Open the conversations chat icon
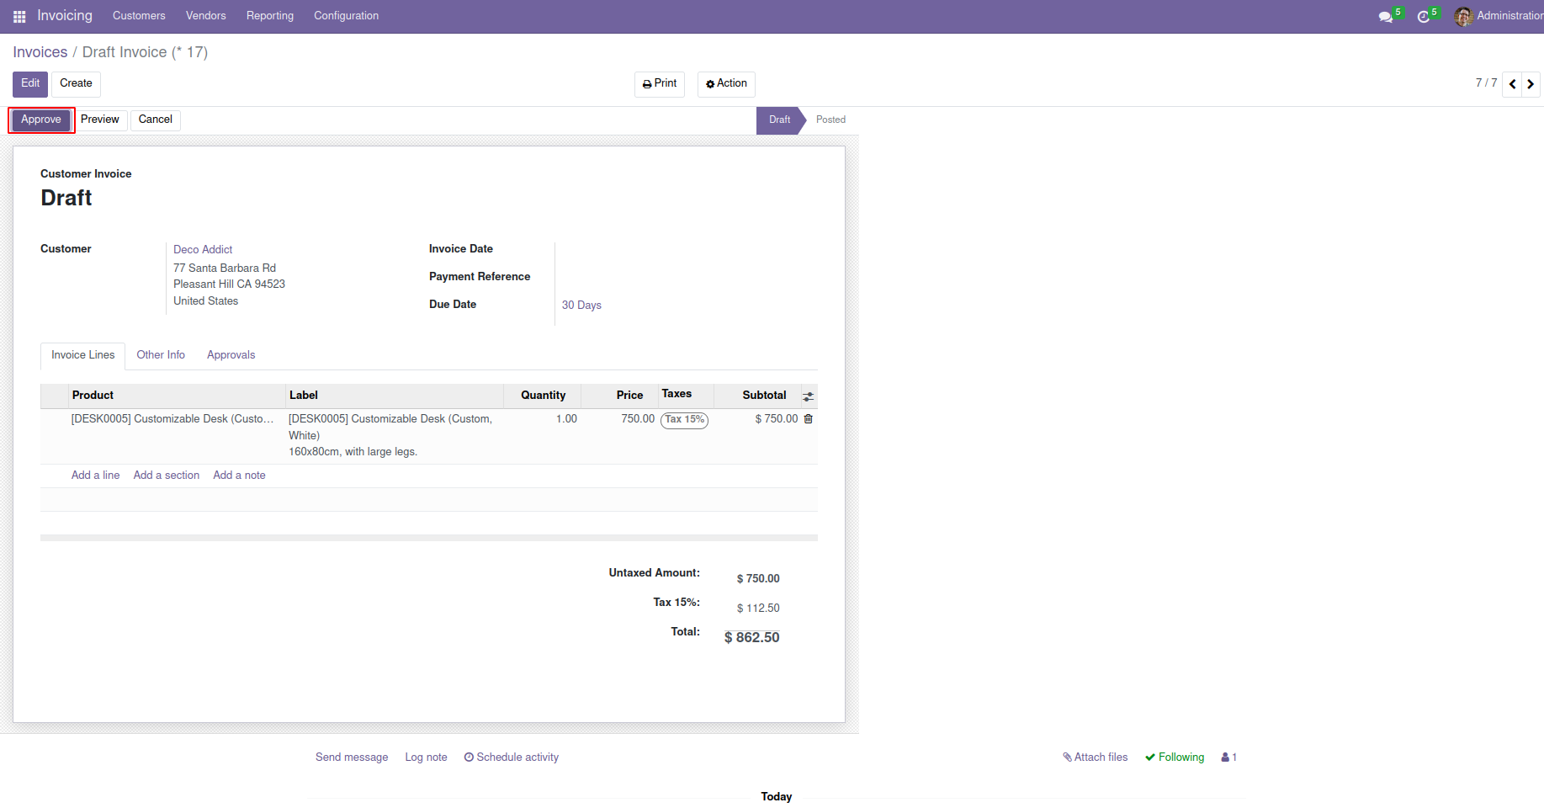Image resolution: width=1544 pixels, height=808 pixels. (1385, 17)
